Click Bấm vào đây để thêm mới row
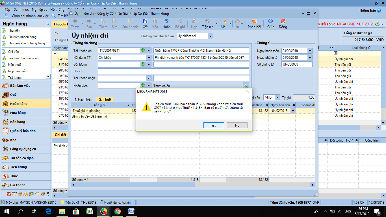The height and width of the screenshot is (217, 386). [193, 116]
